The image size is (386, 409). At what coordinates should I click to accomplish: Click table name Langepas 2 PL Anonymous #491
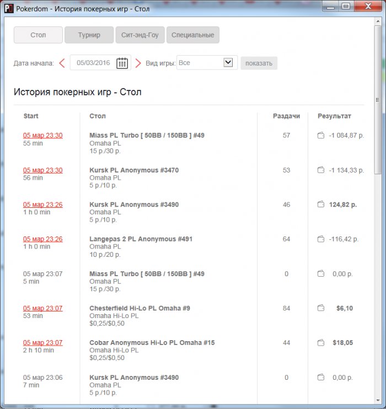pyautogui.click(x=141, y=239)
